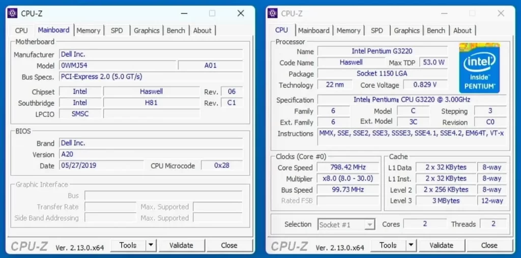Click the Intel Inside Pentium logo
Screen dimensions: 521x258
click(x=479, y=68)
